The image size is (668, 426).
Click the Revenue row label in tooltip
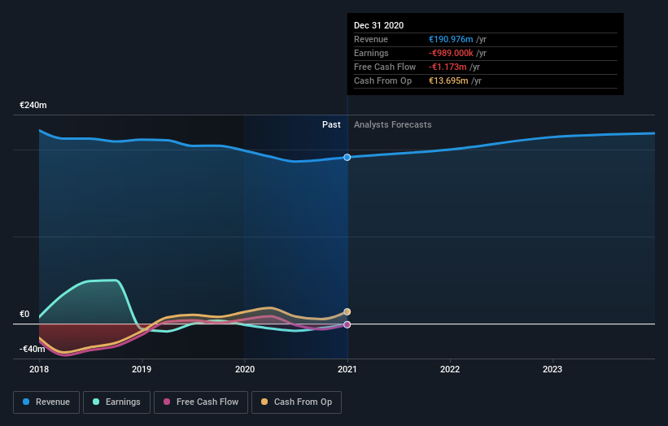point(371,39)
